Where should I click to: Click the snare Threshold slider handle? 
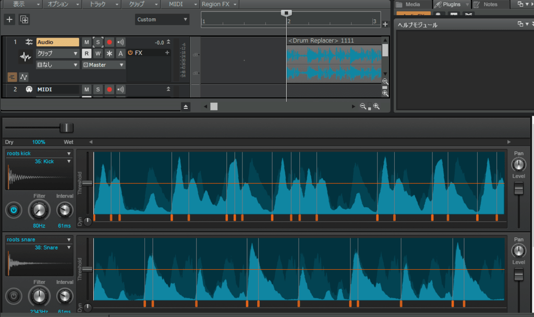(x=87, y=270)
